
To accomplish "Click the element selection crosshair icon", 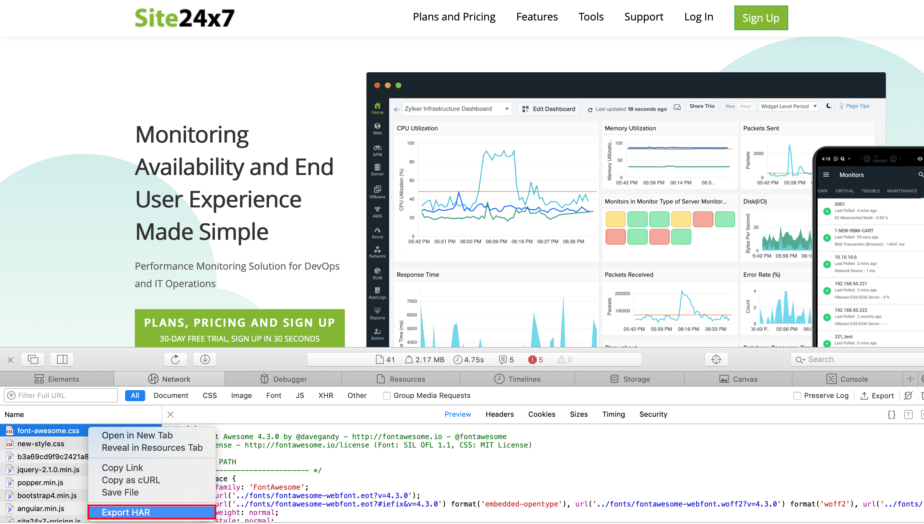I will coord(716,359).
